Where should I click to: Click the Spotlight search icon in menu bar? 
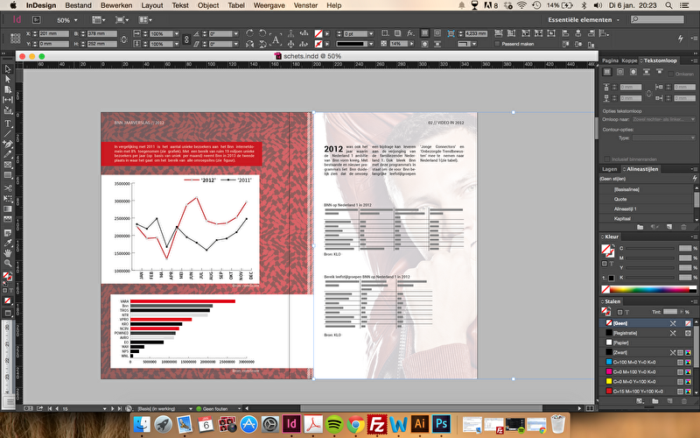coord(668,5)
